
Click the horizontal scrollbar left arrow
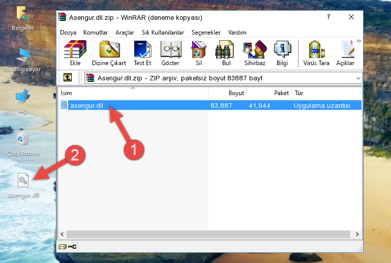pyautogui.click(x=62, y=234)
